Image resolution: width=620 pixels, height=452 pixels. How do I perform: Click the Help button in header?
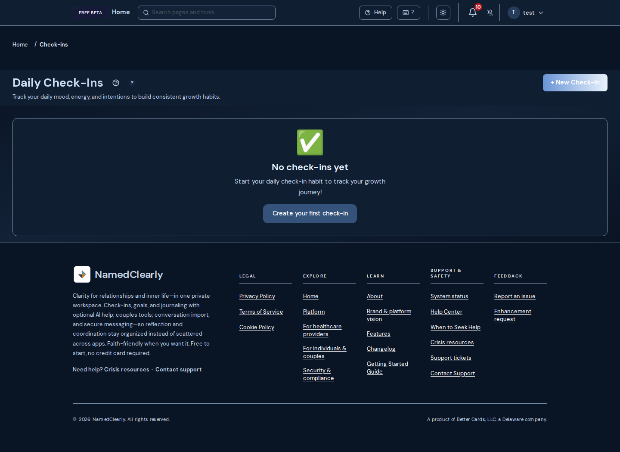coord(375,12)
